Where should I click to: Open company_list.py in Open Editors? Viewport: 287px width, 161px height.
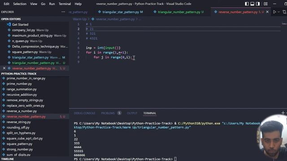tap(23, 30)
